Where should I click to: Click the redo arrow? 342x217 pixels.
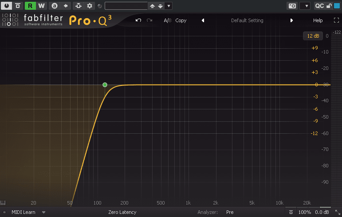(149, 20)
